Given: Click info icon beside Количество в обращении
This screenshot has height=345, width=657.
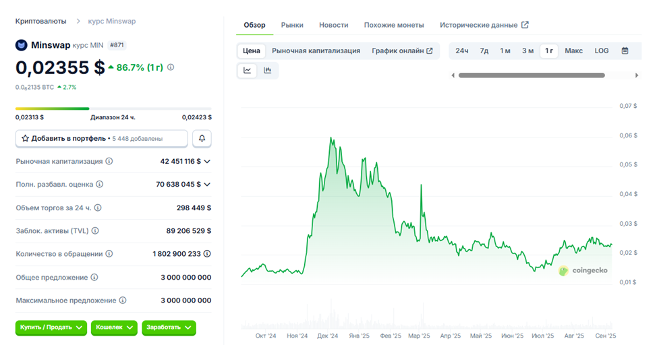Looking at the screenshot, I should click(x=109, y=254).
